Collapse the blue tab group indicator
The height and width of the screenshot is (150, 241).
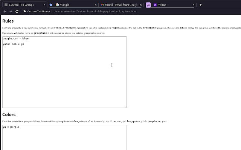click(x=51, y=5)
